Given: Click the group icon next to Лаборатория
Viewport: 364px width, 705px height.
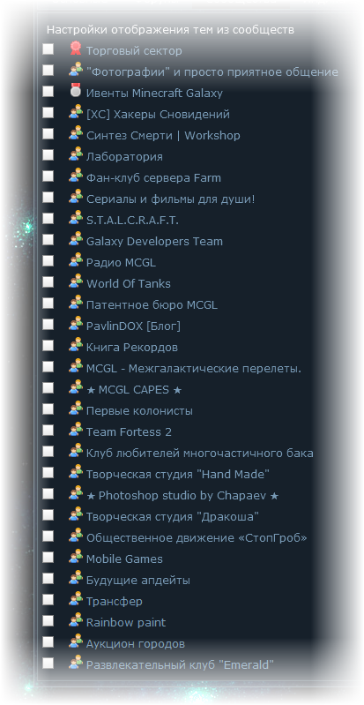Looking at the screenshot, I should (76, 154).
